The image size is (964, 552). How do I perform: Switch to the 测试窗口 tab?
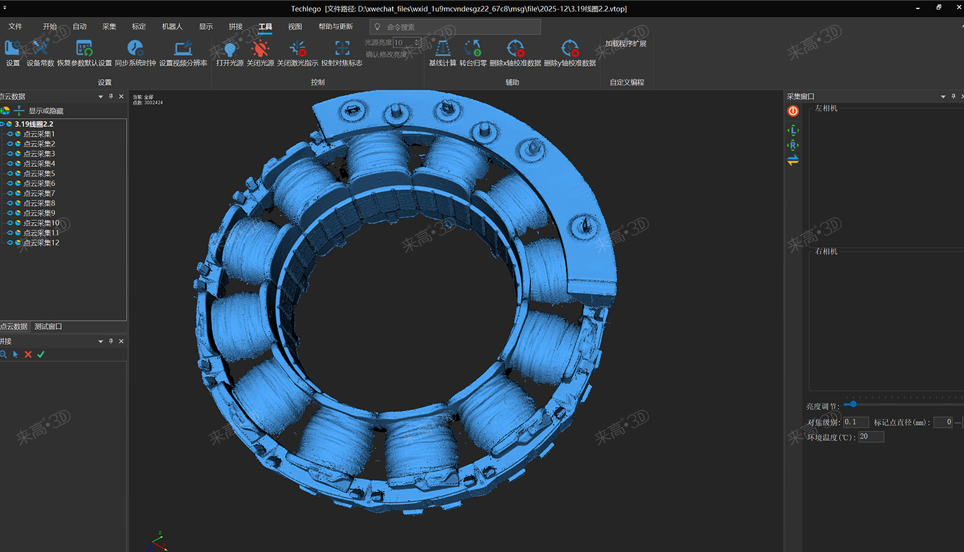pos(48,327)
